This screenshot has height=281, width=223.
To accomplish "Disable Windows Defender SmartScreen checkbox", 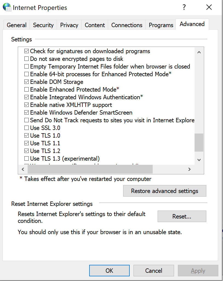I will [x=27, y=113].
